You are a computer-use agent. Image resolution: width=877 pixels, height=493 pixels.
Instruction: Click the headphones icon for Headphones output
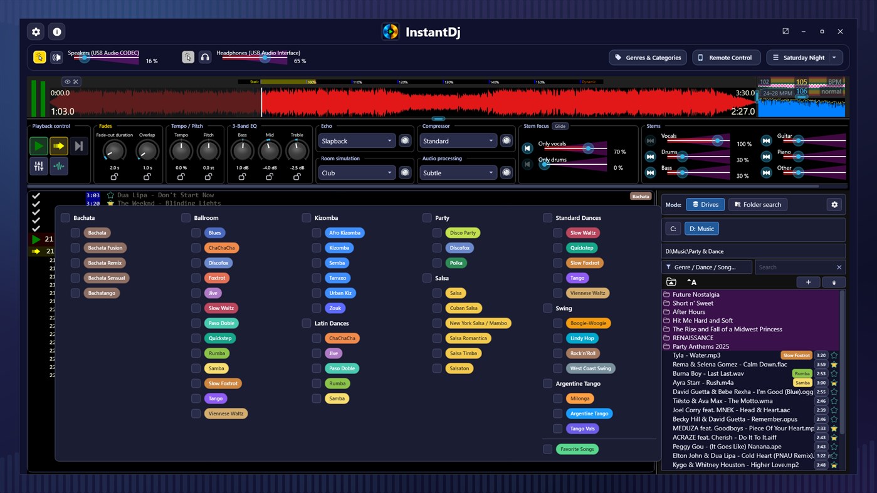(205, 57)
